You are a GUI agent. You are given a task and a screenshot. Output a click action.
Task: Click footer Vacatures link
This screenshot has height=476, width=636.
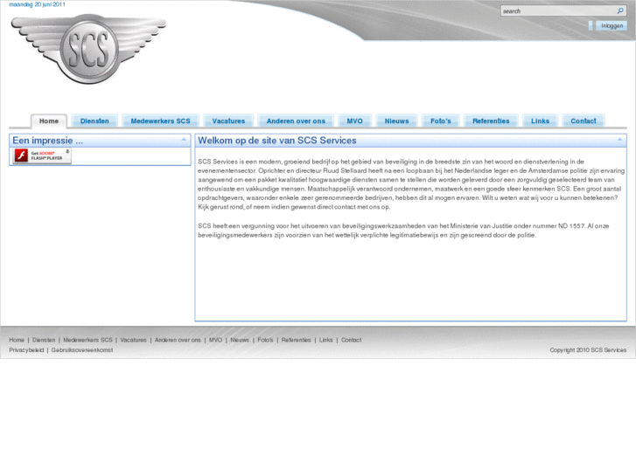coord(133,340)
